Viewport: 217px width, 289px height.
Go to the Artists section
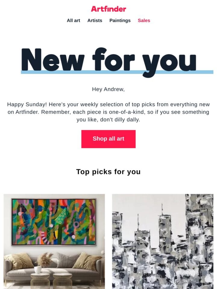[x=95, y=20]
